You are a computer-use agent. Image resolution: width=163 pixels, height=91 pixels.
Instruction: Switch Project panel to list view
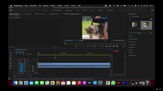tap(133, 33)
